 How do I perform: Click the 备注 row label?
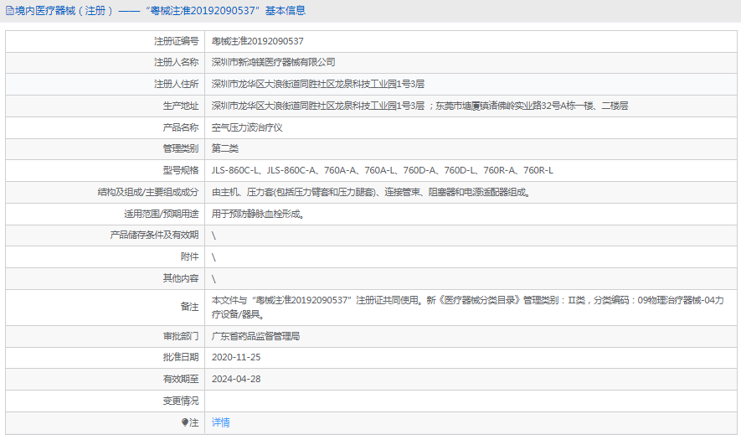(189, 307)
